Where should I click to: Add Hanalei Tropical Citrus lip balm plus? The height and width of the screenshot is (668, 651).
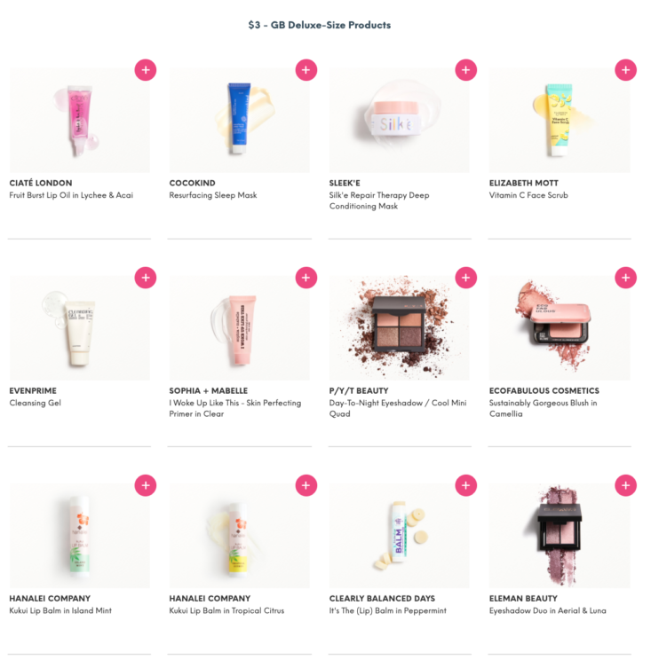[306, 485]
